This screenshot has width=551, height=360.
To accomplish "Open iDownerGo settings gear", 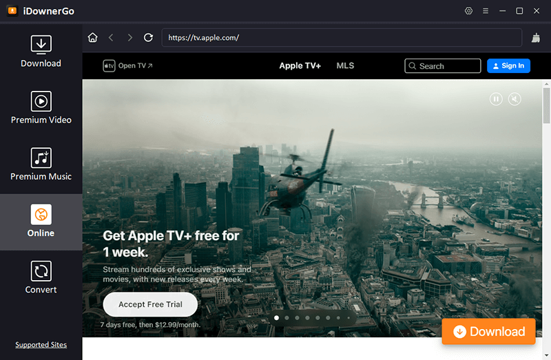I will coord(469,11).
